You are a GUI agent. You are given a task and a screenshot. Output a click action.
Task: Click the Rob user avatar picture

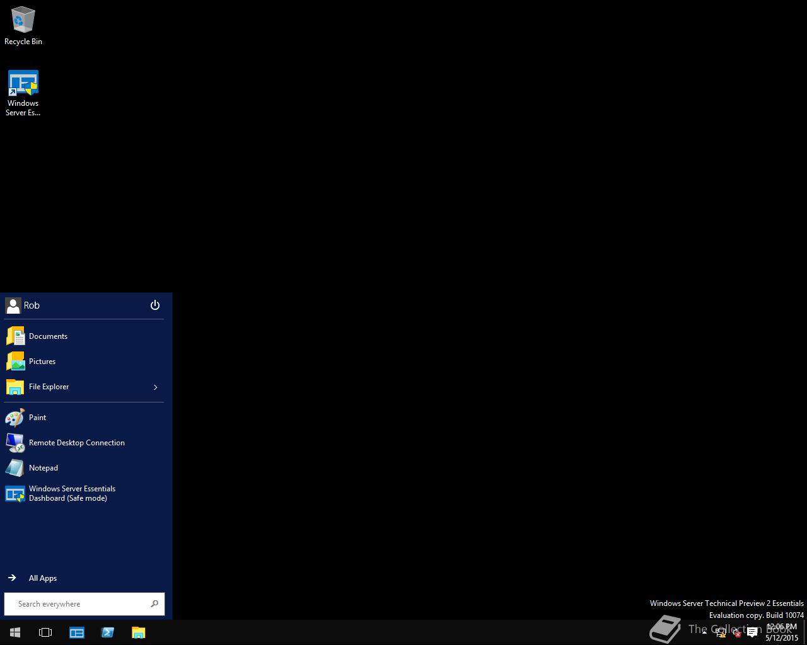coord(13,305)
